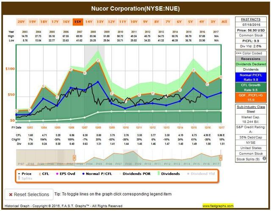
Task: Click the GDF P/CFL=G 15.0 box
Action: (x=251, y=98)
